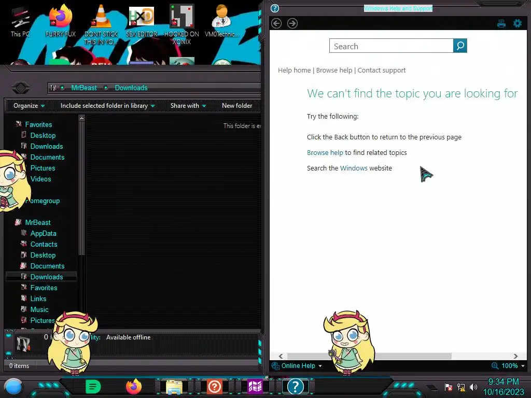Image resolution: width=531 pixels, height=398 pixels.
Task: Click the Help window back arrow
Action: click(276, 23)
